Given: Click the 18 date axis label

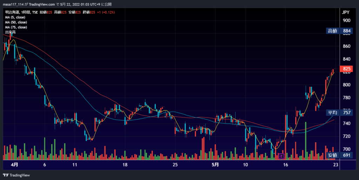Looking at the screenshot, I should click(125, 165).
